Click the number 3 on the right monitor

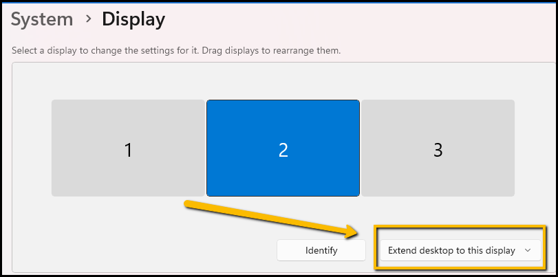pos(438,150)
